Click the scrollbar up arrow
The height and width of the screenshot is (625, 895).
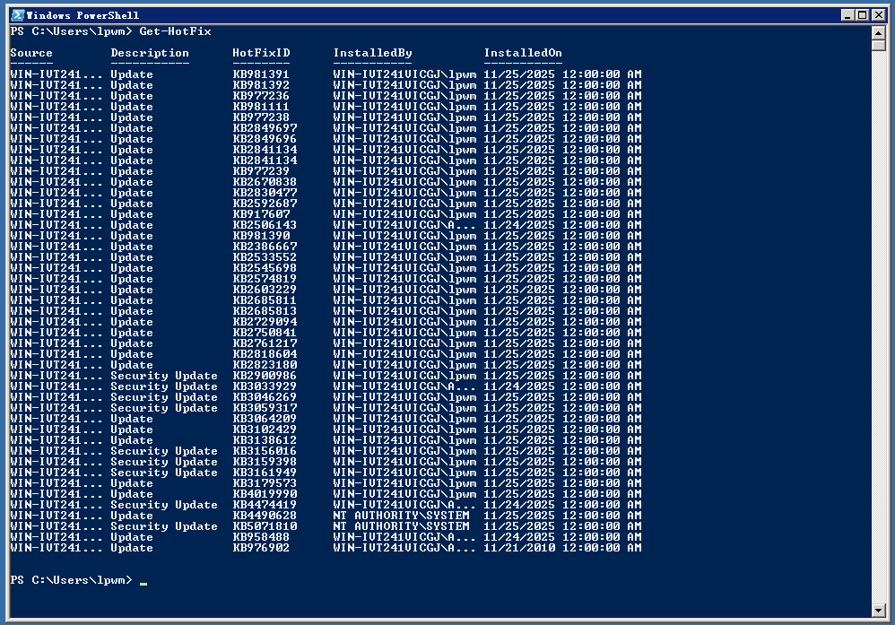[879, 32]
